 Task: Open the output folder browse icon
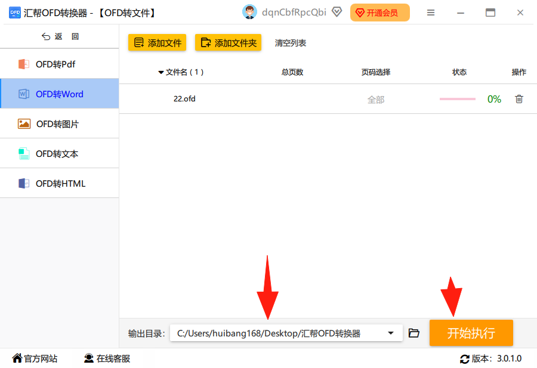[413, 333]
